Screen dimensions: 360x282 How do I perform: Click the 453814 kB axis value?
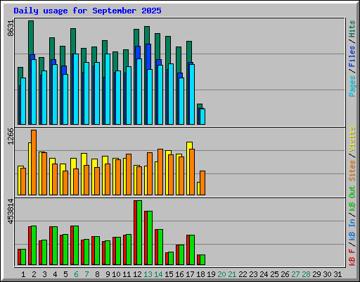pyautogui.click(x=11, y=211)
